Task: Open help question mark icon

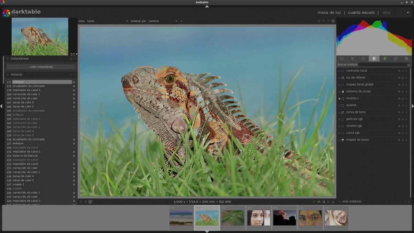Action: coord(328,21)
